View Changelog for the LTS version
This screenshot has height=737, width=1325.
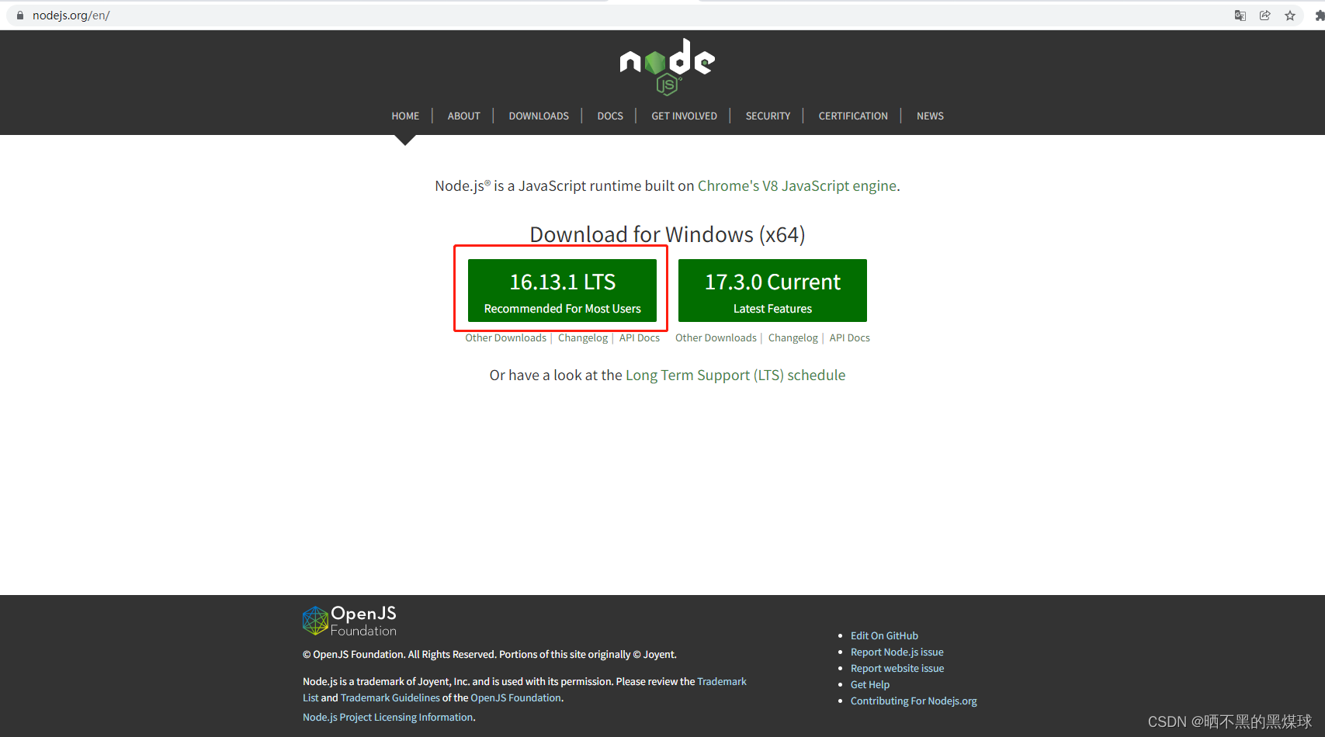583,337
